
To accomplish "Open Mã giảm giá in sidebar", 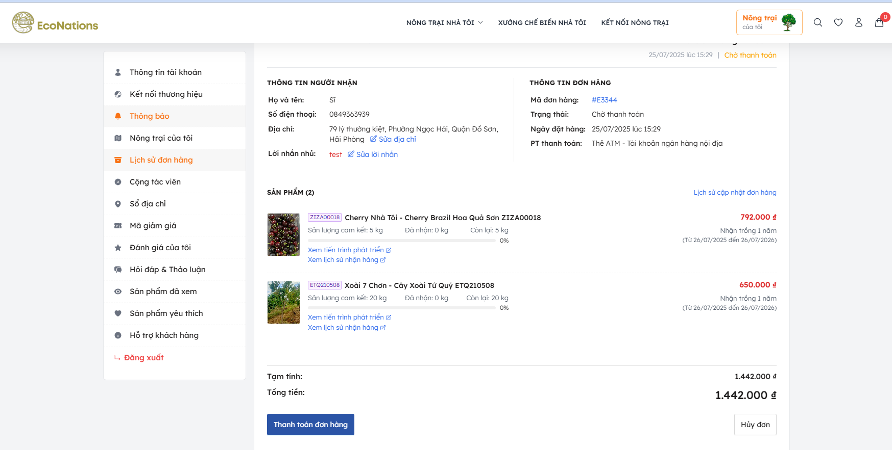I will point(153,226).
